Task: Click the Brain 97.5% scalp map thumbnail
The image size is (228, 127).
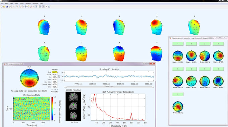Action: click(218, 56)
